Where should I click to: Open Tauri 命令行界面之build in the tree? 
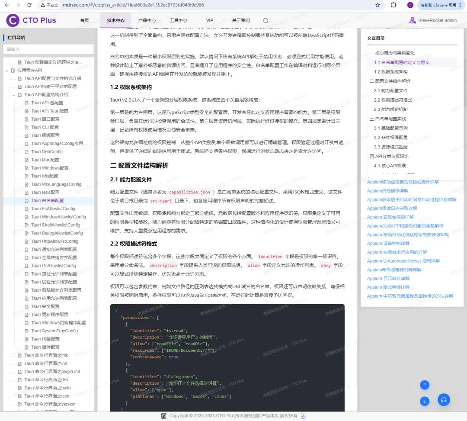point(48,388)
